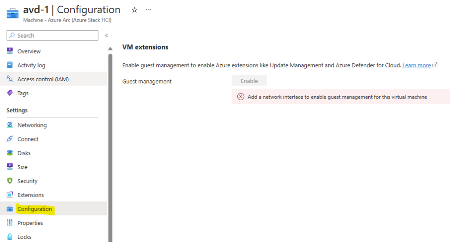Click the Activity log icon

[10, 65]
